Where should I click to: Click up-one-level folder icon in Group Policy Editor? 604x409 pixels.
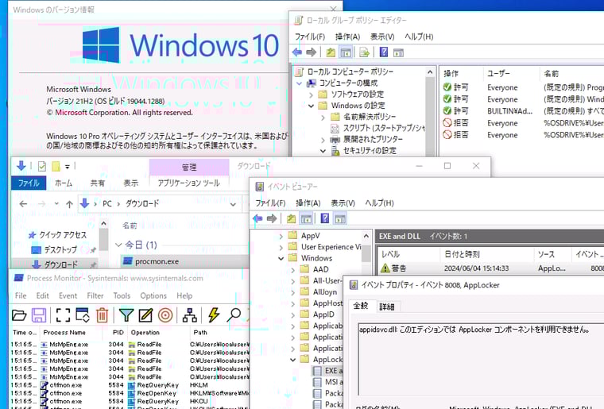click(331, 52)
